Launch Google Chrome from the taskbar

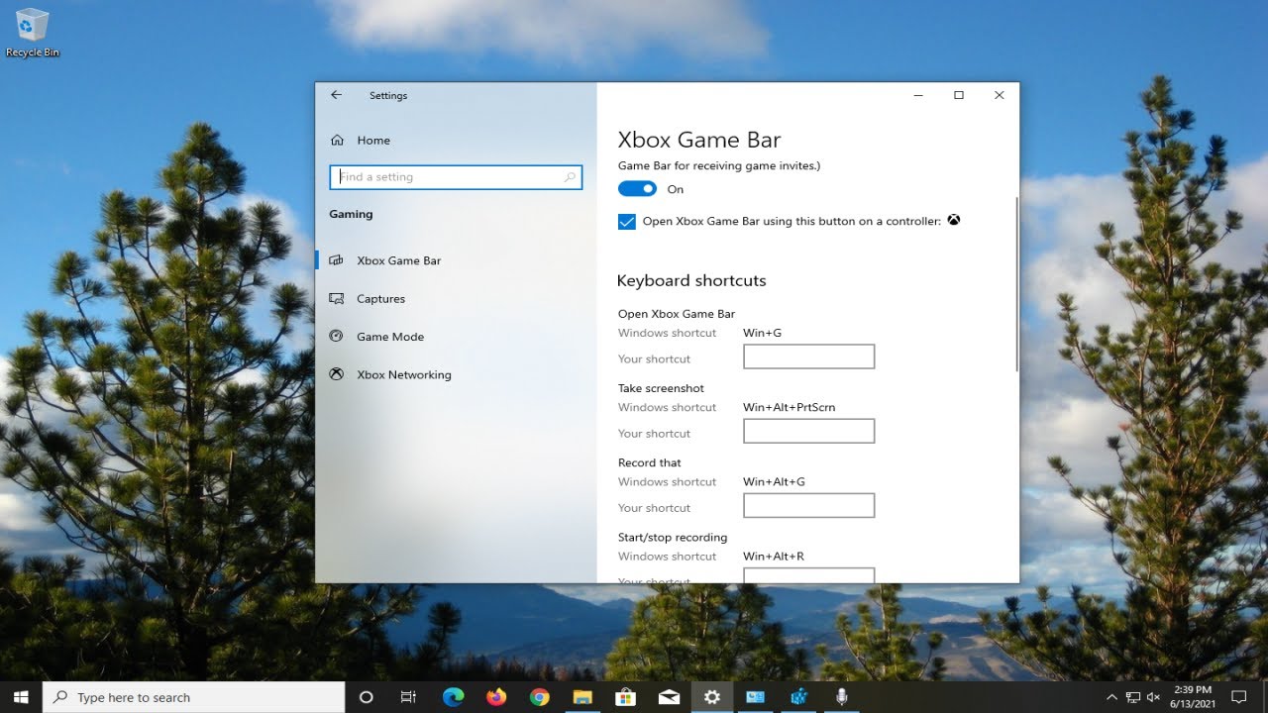tap(539, 697)
